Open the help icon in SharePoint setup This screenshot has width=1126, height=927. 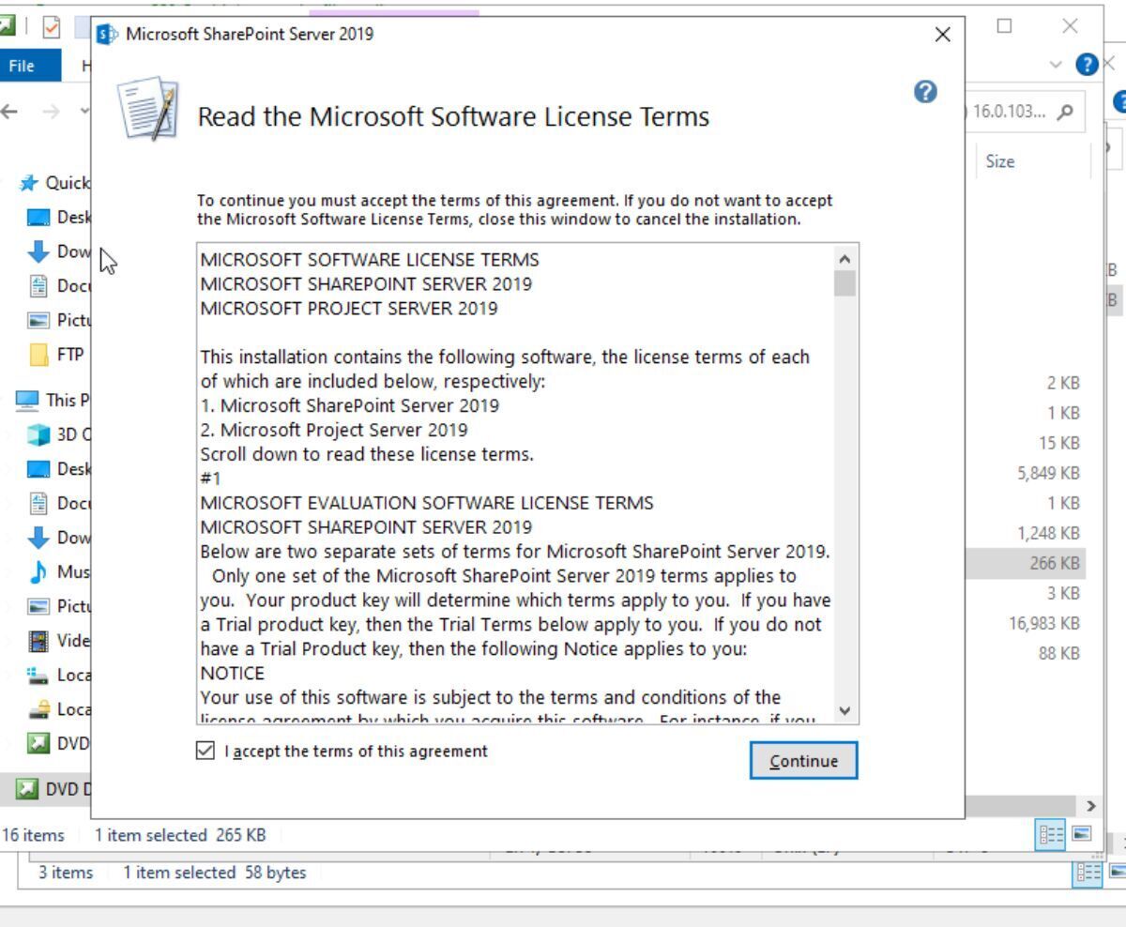pyautogui.click(x=925, y=91)
